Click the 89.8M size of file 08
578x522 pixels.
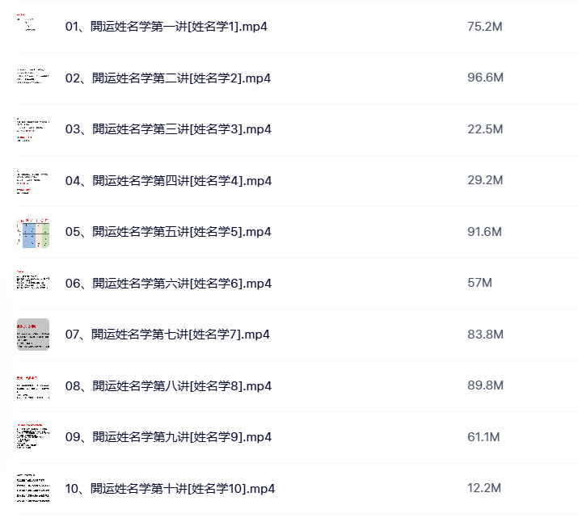(x=486, y=385)
